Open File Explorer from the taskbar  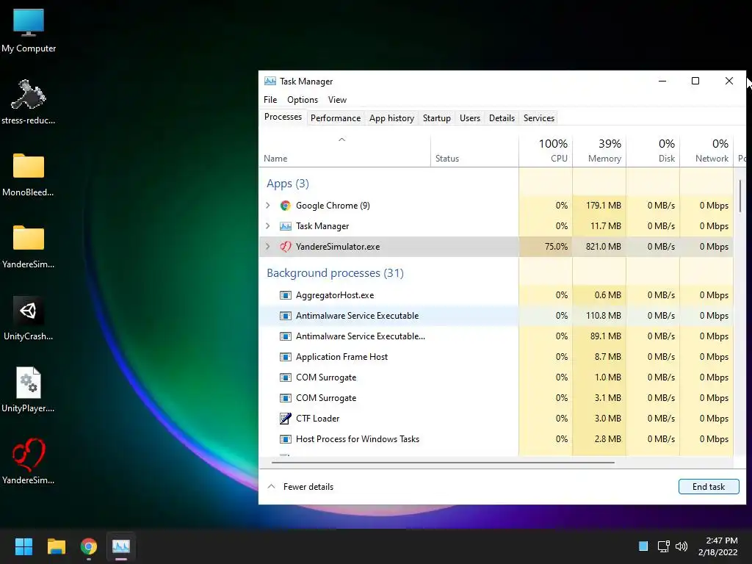coord(56,546)
